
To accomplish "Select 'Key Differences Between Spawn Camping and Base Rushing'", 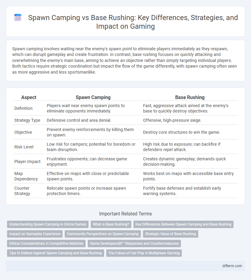I will click(x=183, y=224).
